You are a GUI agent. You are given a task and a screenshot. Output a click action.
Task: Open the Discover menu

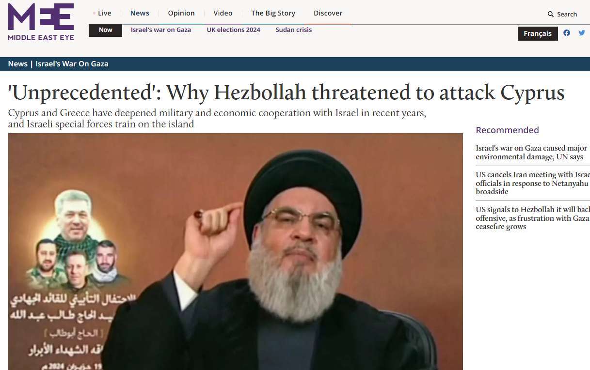(x=328, y=13)
